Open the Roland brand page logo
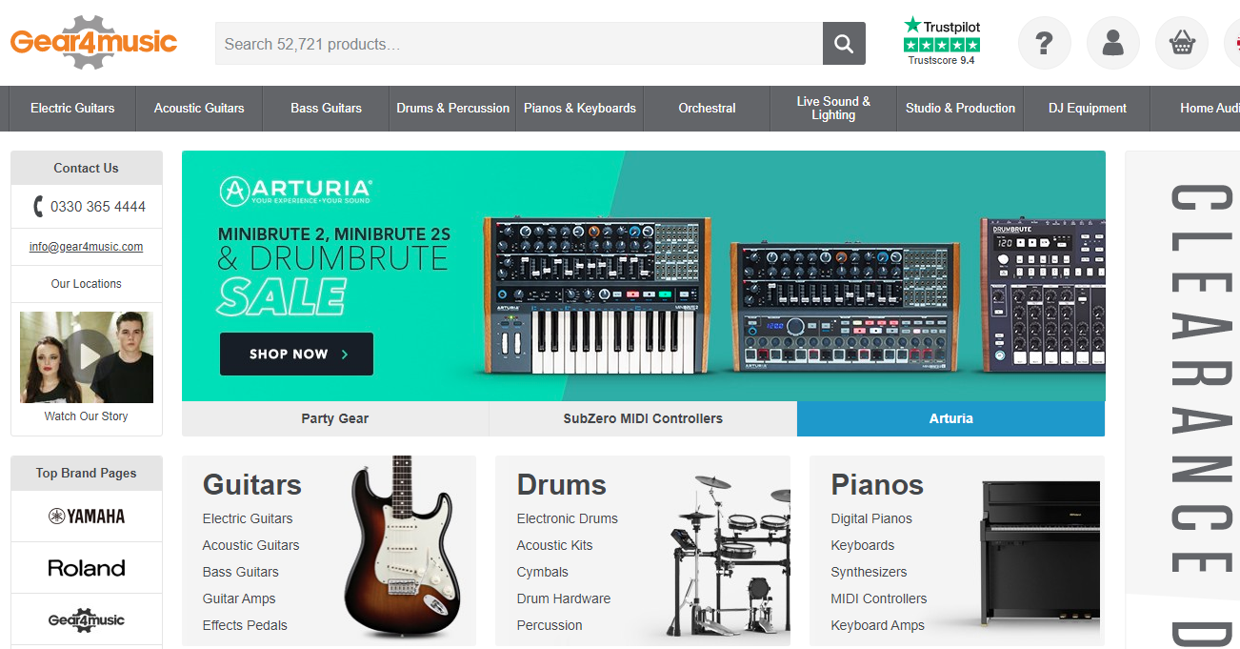 point(87,568)
